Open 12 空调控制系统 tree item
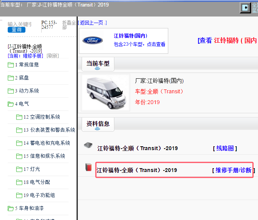Image resolution: width=258 pixels, height=220 pixels. pos(42,117)
